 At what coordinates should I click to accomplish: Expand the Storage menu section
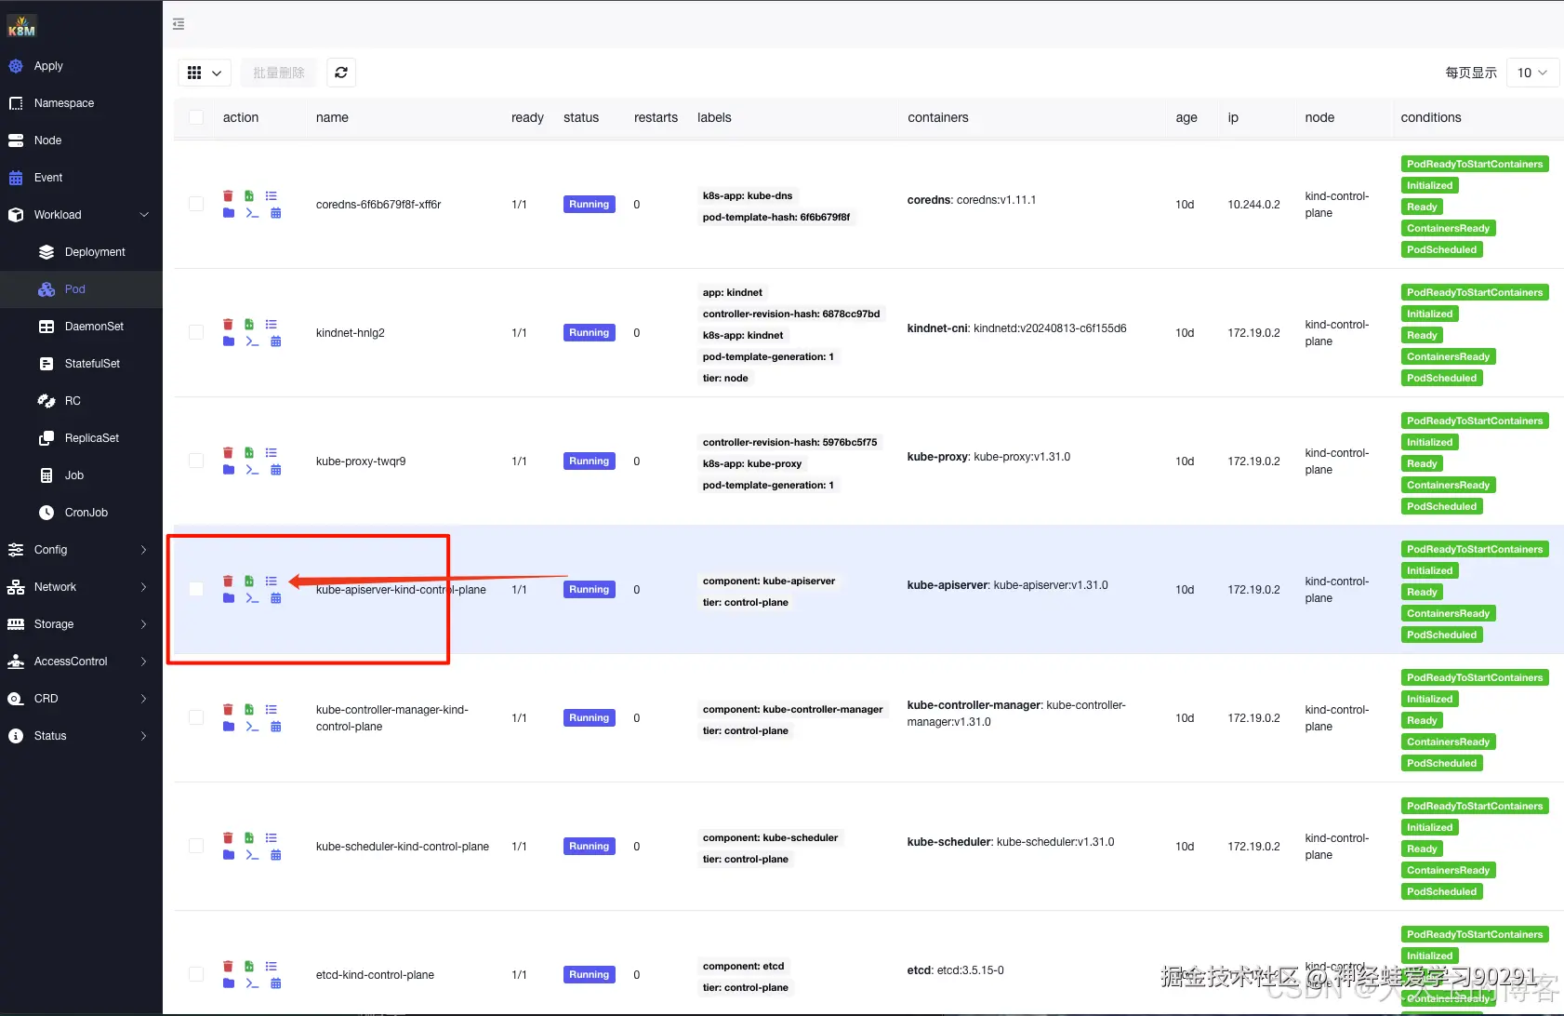81,624
